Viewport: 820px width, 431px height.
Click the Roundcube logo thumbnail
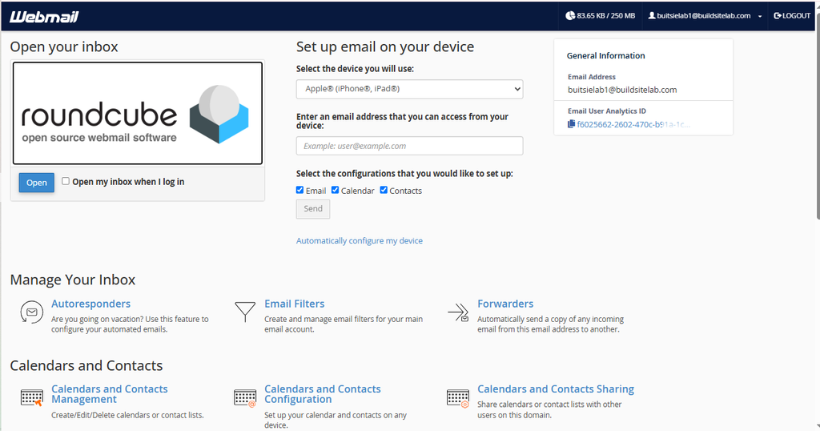pyautogui.click(x=138, y=113)
